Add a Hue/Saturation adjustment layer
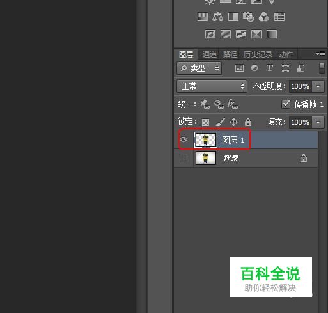This screenshot has width=328, height=313. point(203,17)
